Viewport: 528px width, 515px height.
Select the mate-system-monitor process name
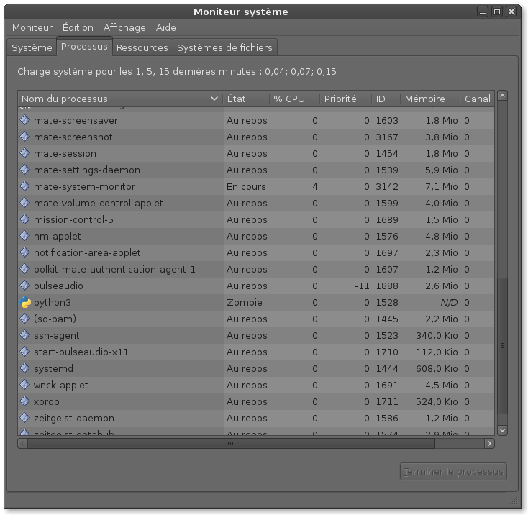[84, 186]
